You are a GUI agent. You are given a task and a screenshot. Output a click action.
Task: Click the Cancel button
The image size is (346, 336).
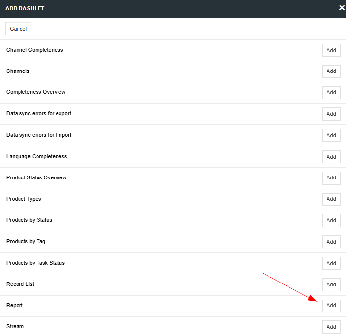pyautogui.click(x=19, y=29)
